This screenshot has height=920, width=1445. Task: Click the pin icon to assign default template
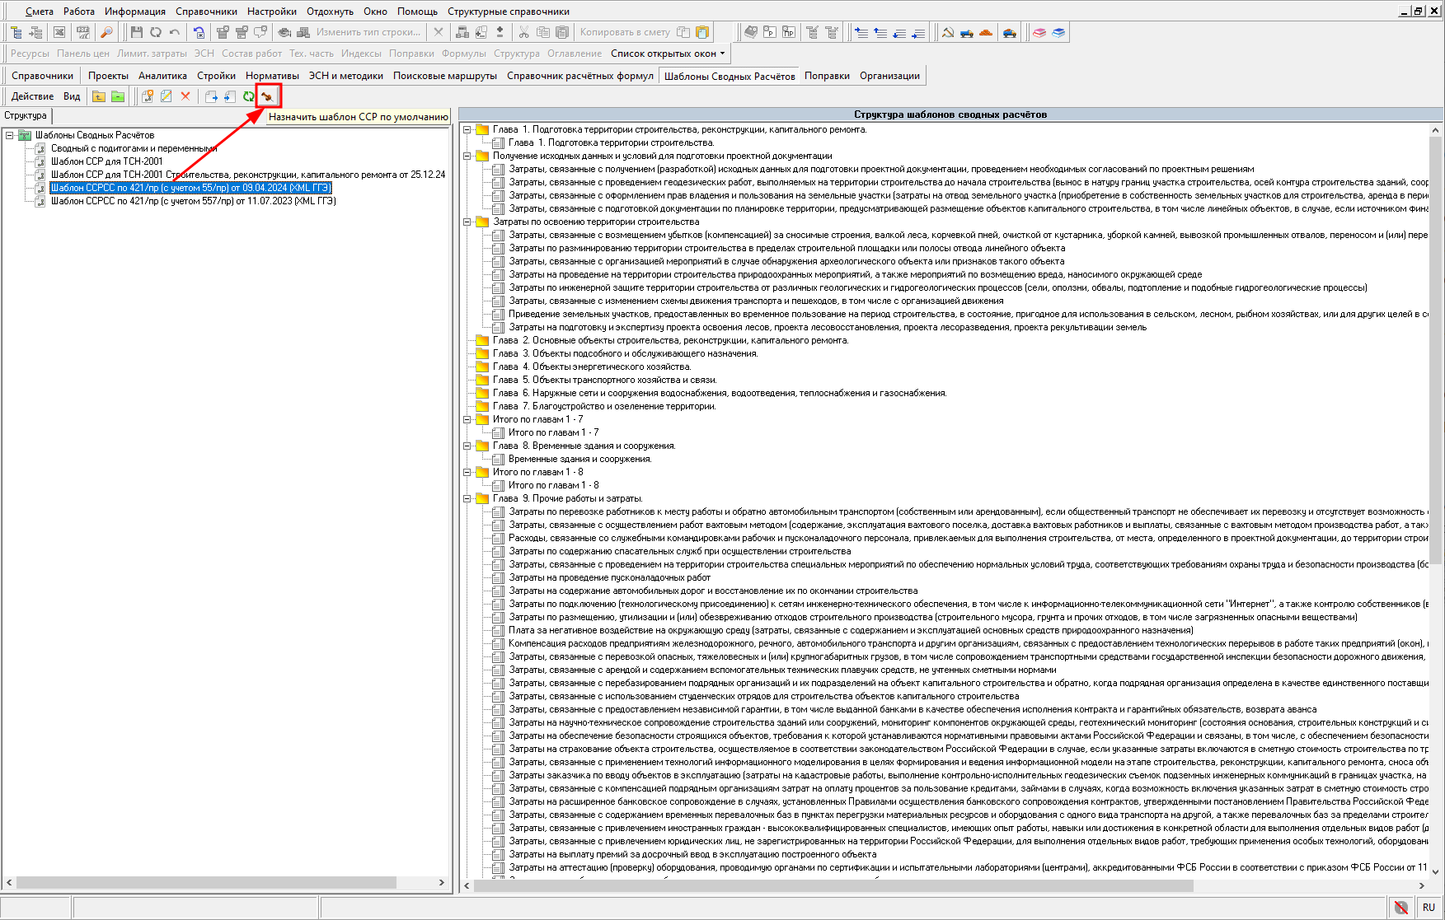coord(267,96)
